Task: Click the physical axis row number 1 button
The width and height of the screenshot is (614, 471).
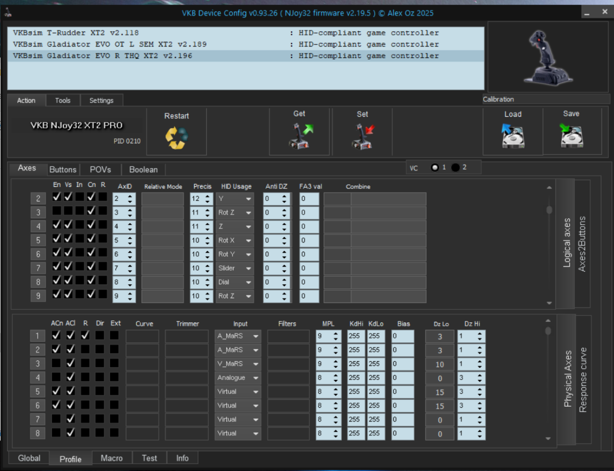Action: (38, 336)
